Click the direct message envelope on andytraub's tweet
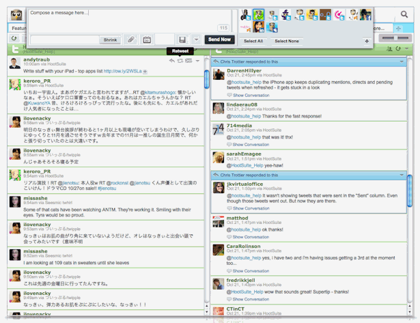This screenshot has width=420, height=323. [x=188, y=61]
